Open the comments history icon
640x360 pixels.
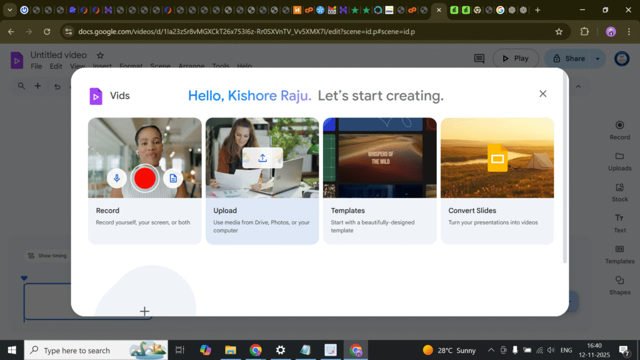[479, 59]
